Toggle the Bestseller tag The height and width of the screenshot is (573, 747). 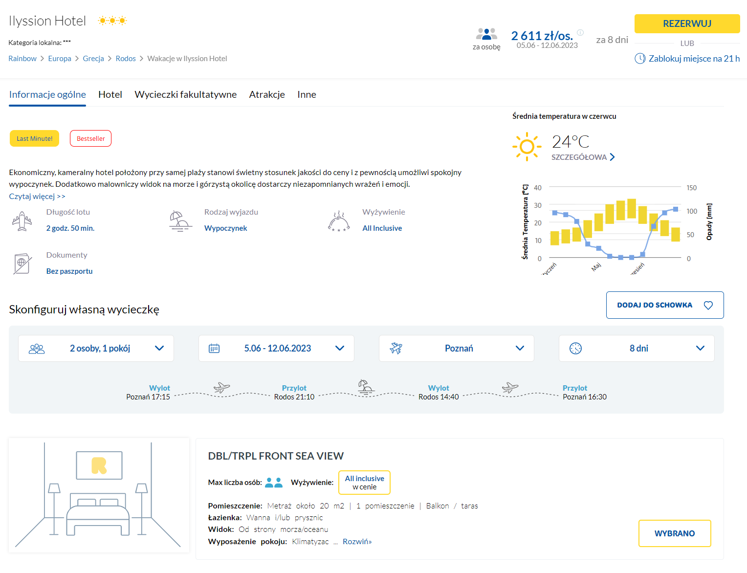pyautogui.click(x=90, y=138)
